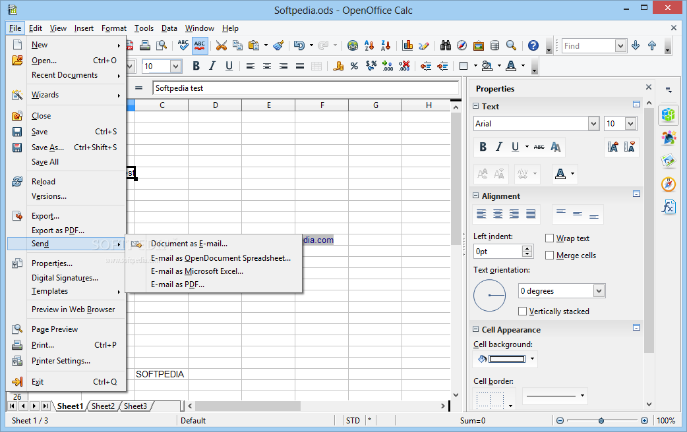Choose Save As... from File menu
The width and height of the screenshot is (687, 432).
tap(66, 148)
